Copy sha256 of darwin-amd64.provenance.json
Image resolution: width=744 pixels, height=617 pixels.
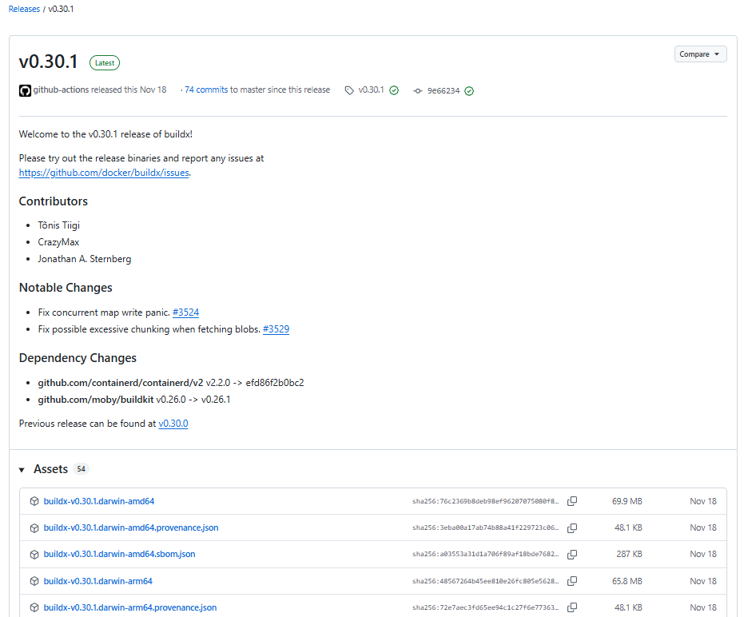click(x=572, y=527)
